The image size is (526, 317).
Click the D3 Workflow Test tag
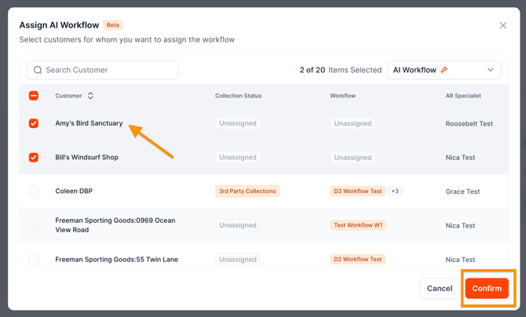click(357, 191)
